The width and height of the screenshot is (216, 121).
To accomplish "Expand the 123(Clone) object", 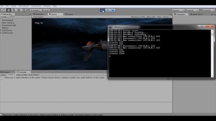I will point(1,31).
